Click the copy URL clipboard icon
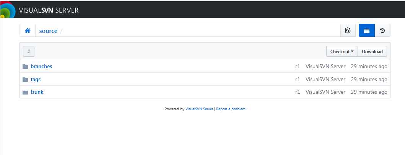This screenshot has width=405, height=155. 348,31
